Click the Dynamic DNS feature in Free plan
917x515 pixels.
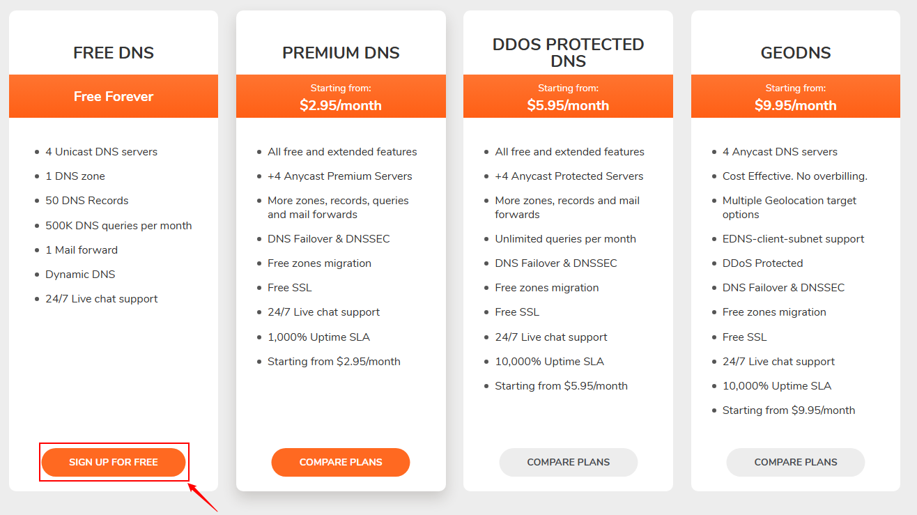tap(80, 275)
